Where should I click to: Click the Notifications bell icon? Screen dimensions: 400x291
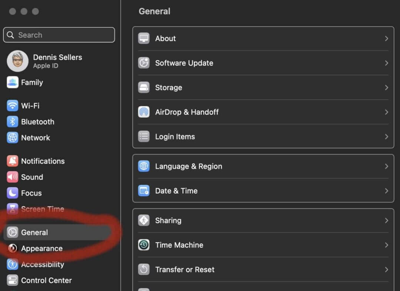coord(13,161)
